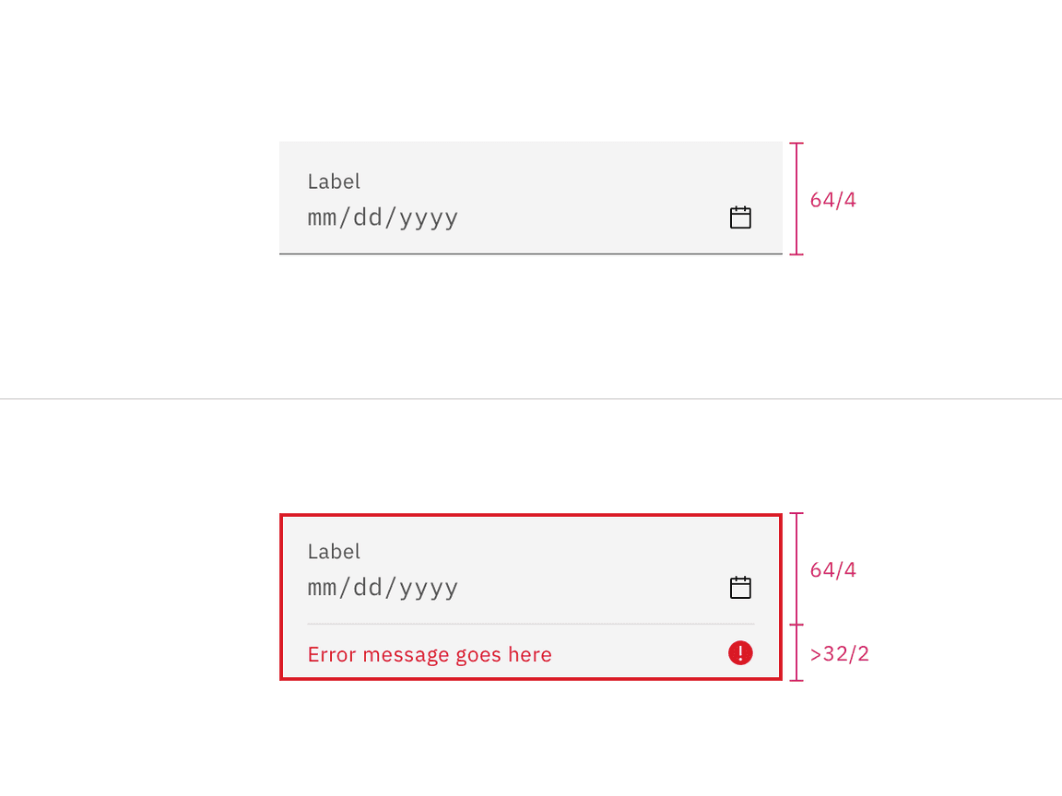1062x796 pixels.
Task: Open calendar from the top date picker icon
Action: coord(740,217)
